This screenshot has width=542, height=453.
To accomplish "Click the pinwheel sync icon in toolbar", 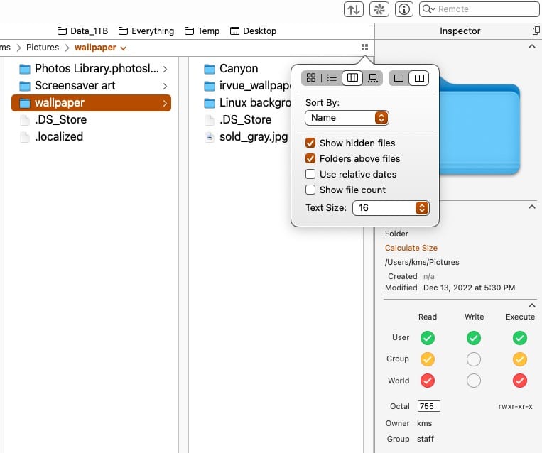I will pos(379,9).
